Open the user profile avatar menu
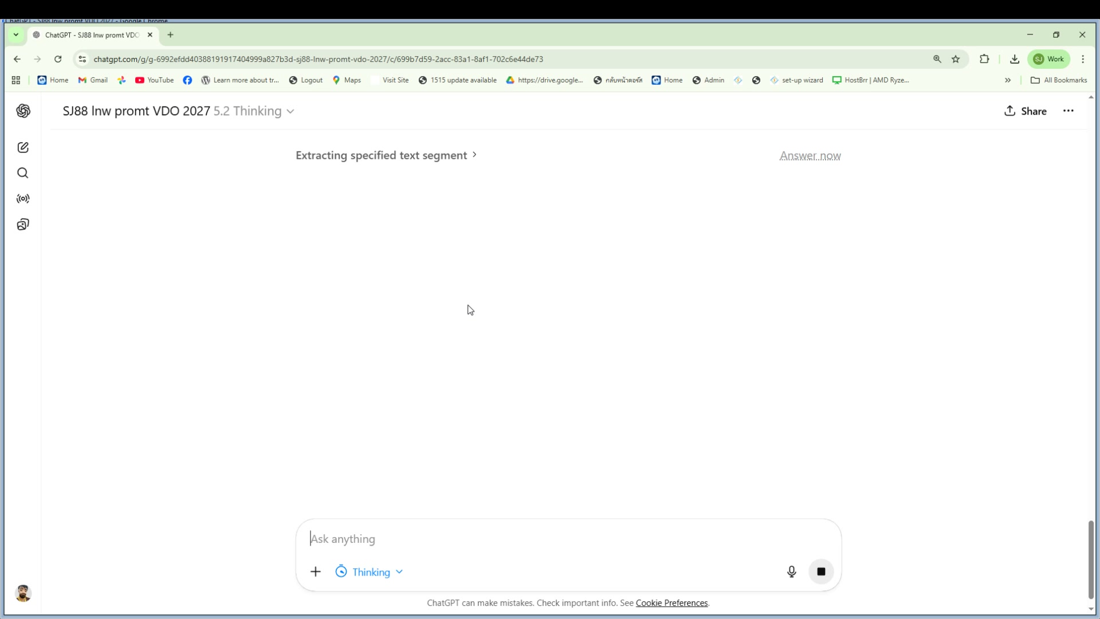The width and height of the screenshot is (1100, 619). click(23, 593)
